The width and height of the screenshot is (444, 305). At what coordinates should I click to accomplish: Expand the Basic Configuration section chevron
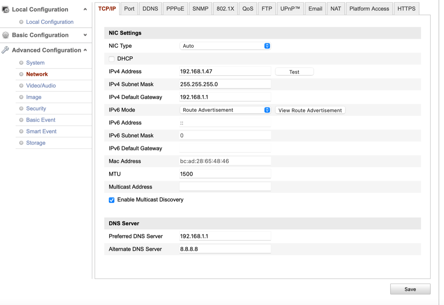click(x=85, y=35)
